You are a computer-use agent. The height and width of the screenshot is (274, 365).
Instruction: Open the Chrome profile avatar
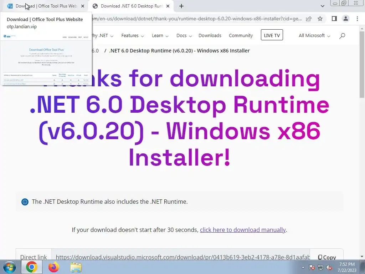[x=346, y=19]
